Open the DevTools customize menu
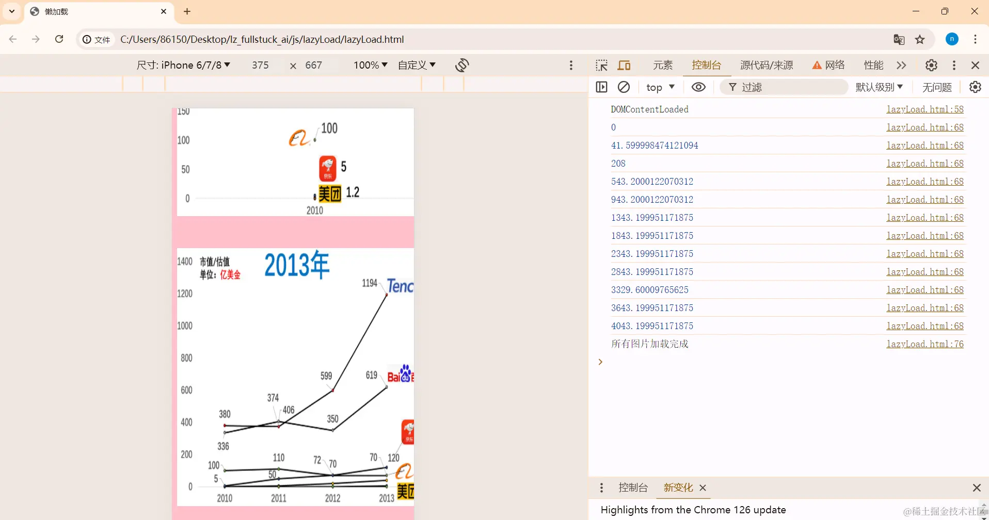This screenshot has height=520, width=989. point(954,65)
